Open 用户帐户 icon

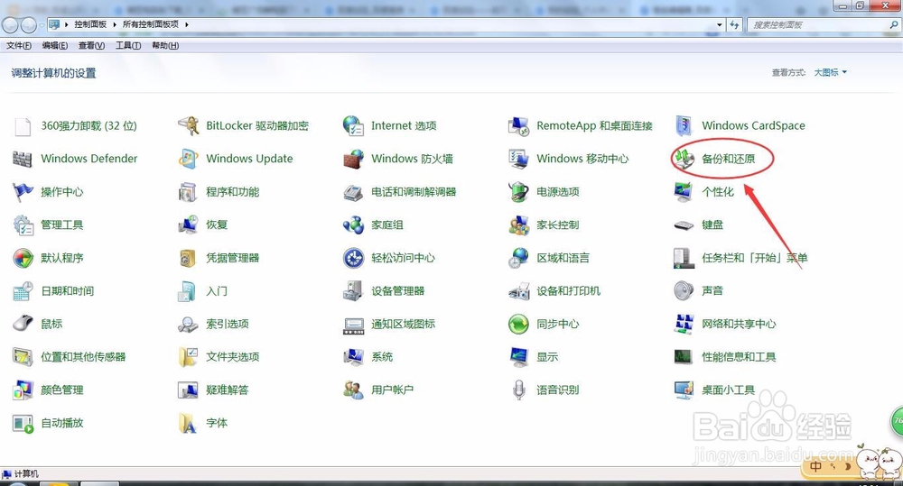point(353,390)
